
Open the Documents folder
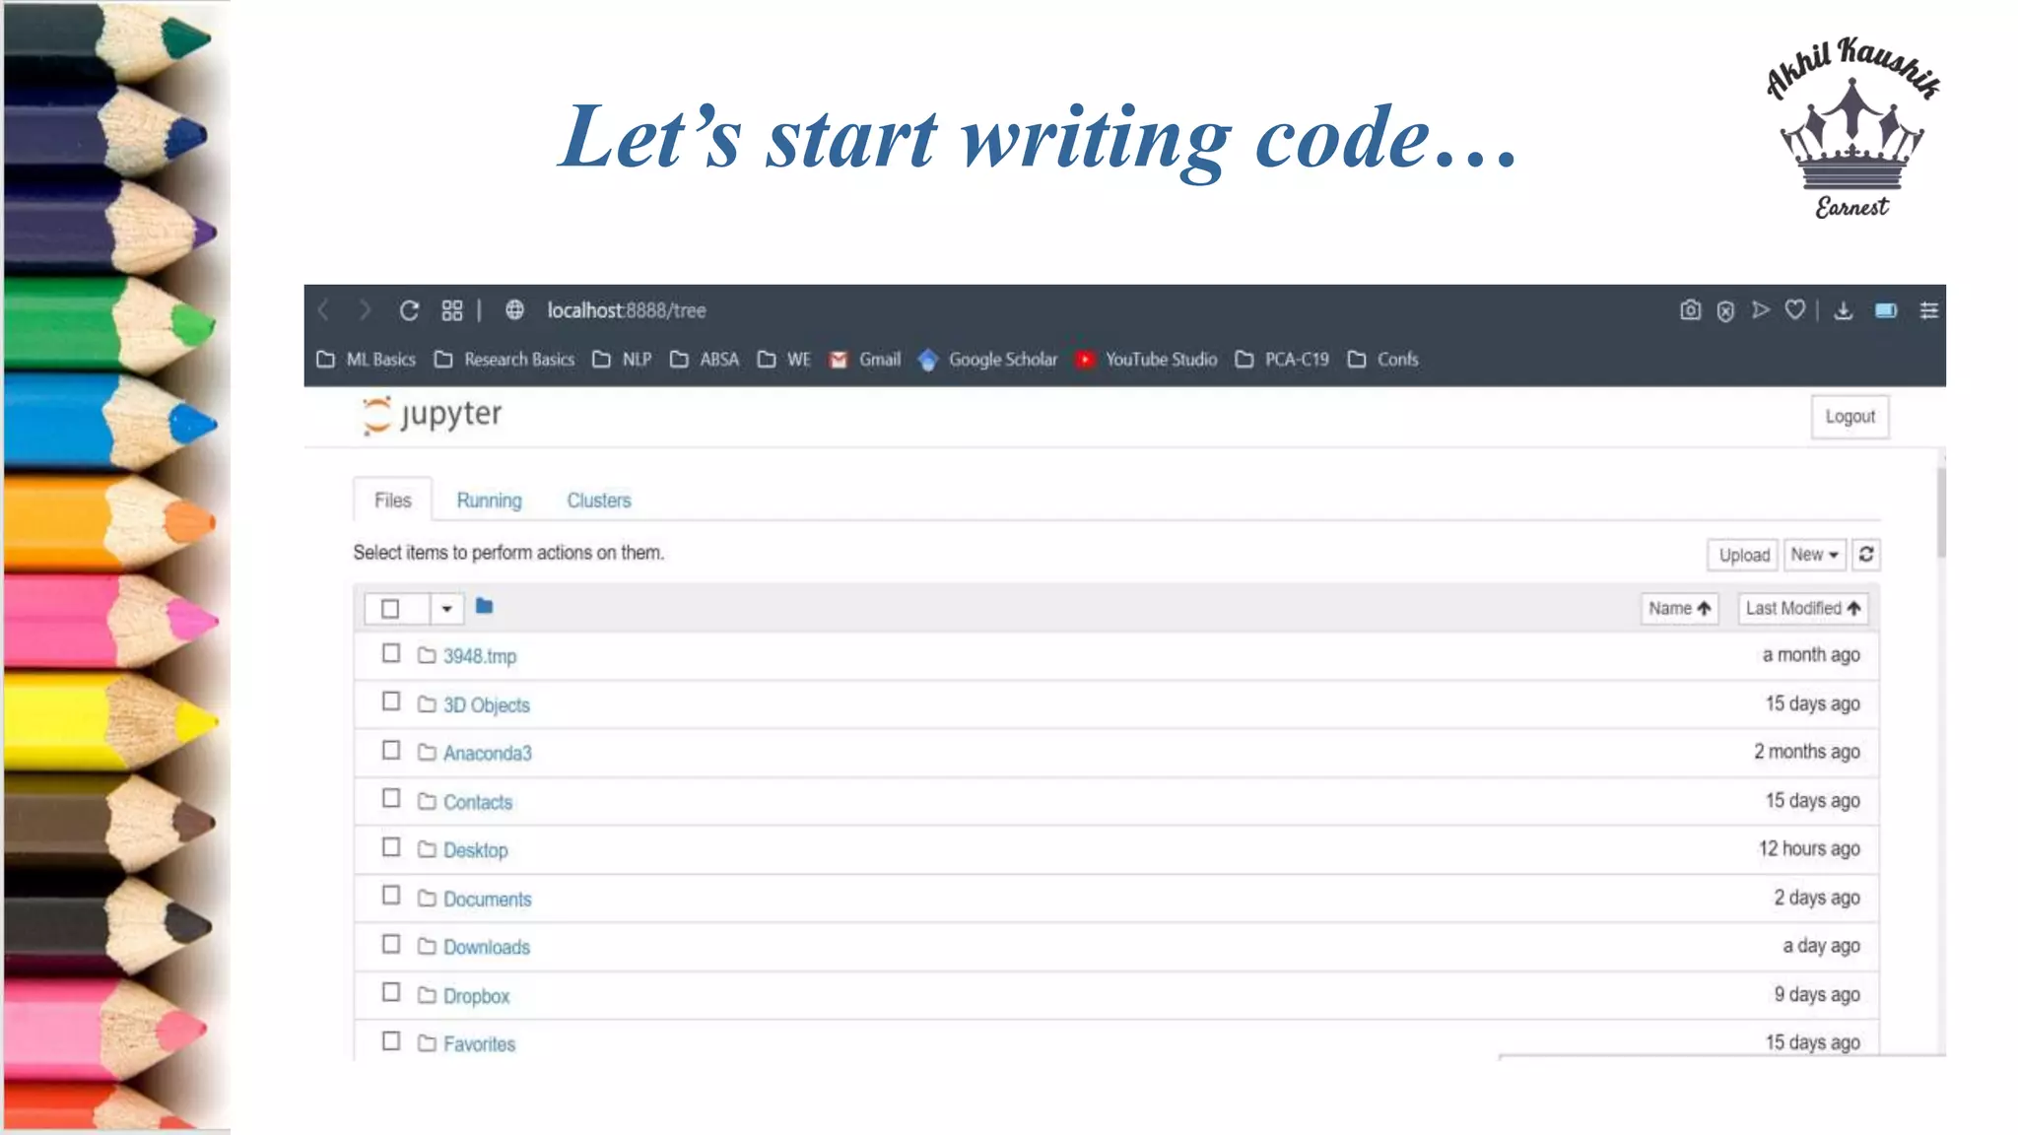487,900
